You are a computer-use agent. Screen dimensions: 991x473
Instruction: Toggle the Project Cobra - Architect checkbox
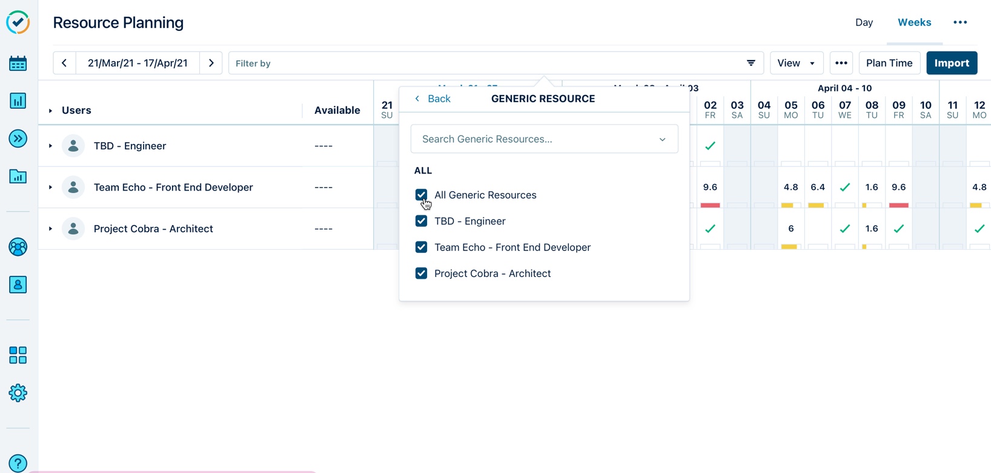point(421,273)
